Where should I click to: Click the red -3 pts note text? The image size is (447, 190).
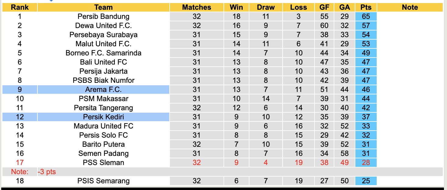point(47,172)
